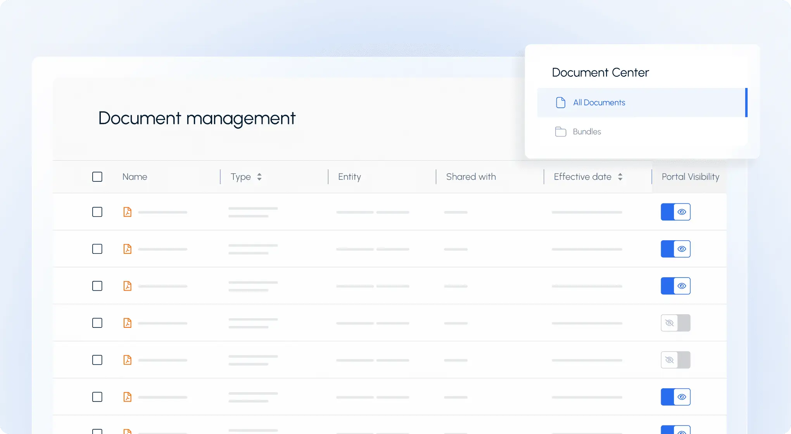Click the Entity column header
The height and width of the screenshot is (434, 791).
[349, 177]
